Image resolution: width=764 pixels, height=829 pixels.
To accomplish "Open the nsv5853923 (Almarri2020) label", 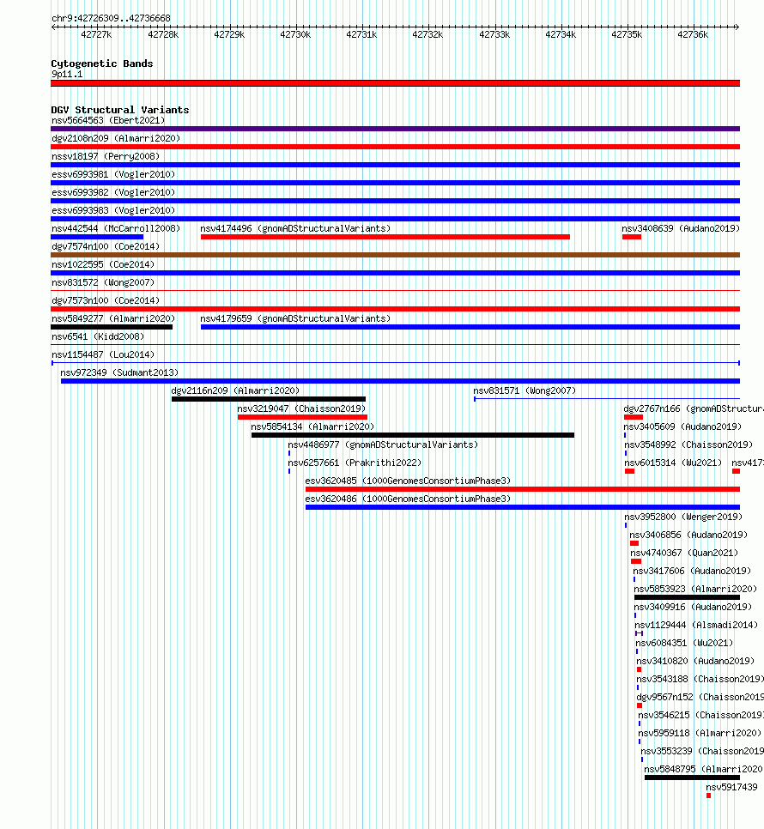I will [x=695, y=589].
